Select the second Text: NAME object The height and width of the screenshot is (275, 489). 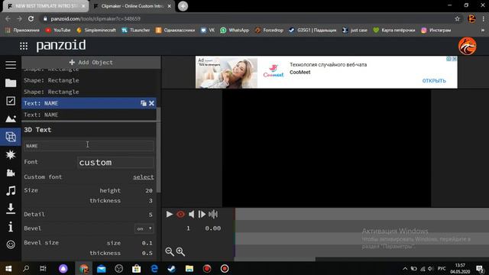[x=89, y=115]
